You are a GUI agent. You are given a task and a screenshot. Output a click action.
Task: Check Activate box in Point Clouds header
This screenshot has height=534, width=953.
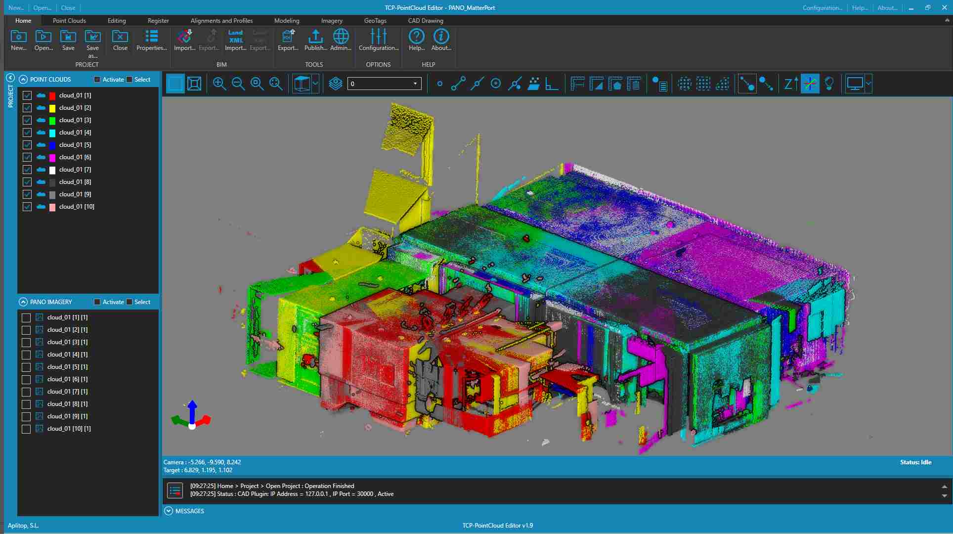click(97, 80)
